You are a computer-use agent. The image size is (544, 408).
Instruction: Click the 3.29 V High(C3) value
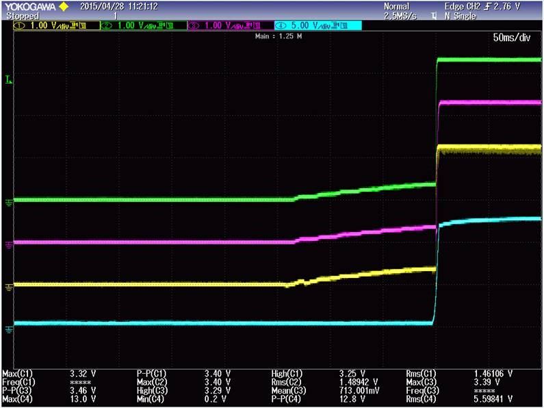(217, 391)
